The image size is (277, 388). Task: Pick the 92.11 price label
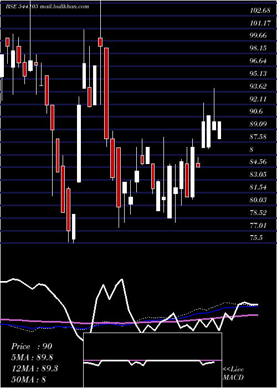pyautogui.click(x=258, y=99)
